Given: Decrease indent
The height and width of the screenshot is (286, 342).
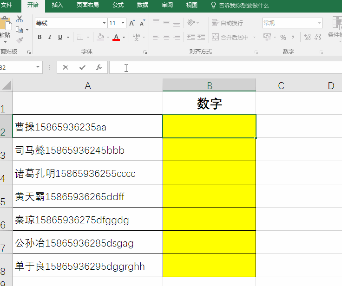Looking at the screenshot, I should pyautogui.click(x=191, y=37).
